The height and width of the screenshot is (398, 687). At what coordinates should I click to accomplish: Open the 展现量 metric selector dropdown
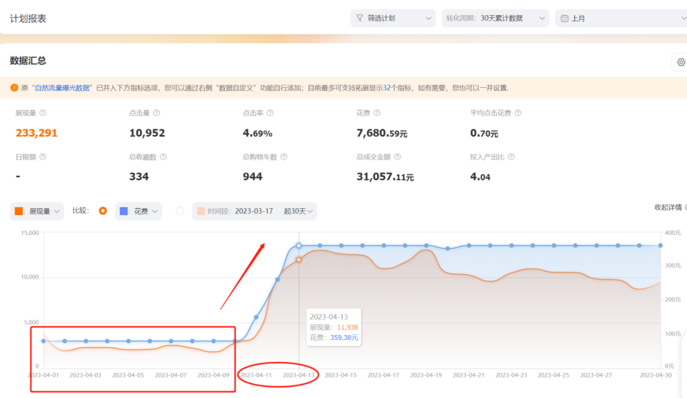pyautogui.click(x=38, y=211)
